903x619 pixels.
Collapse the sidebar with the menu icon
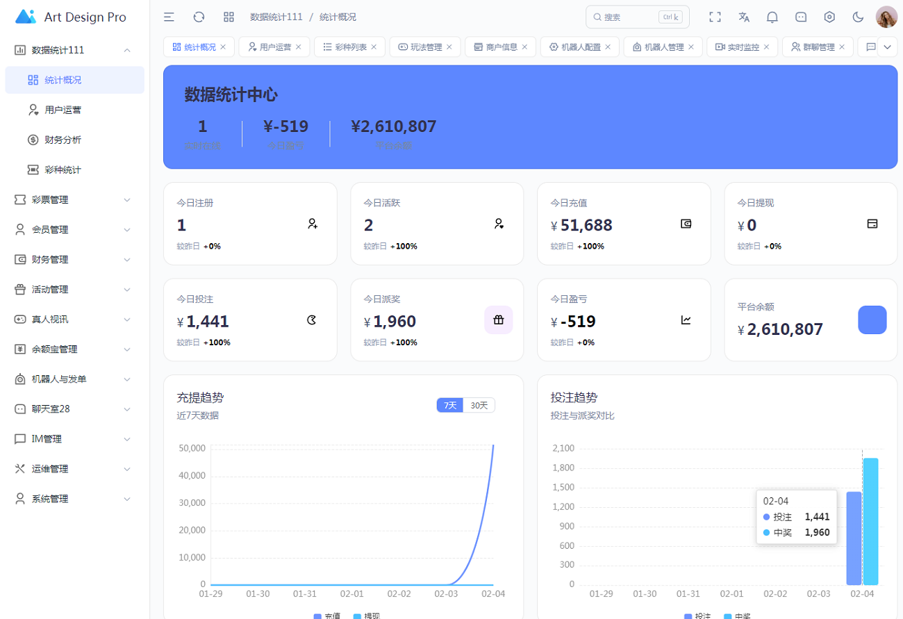point(169,17)
